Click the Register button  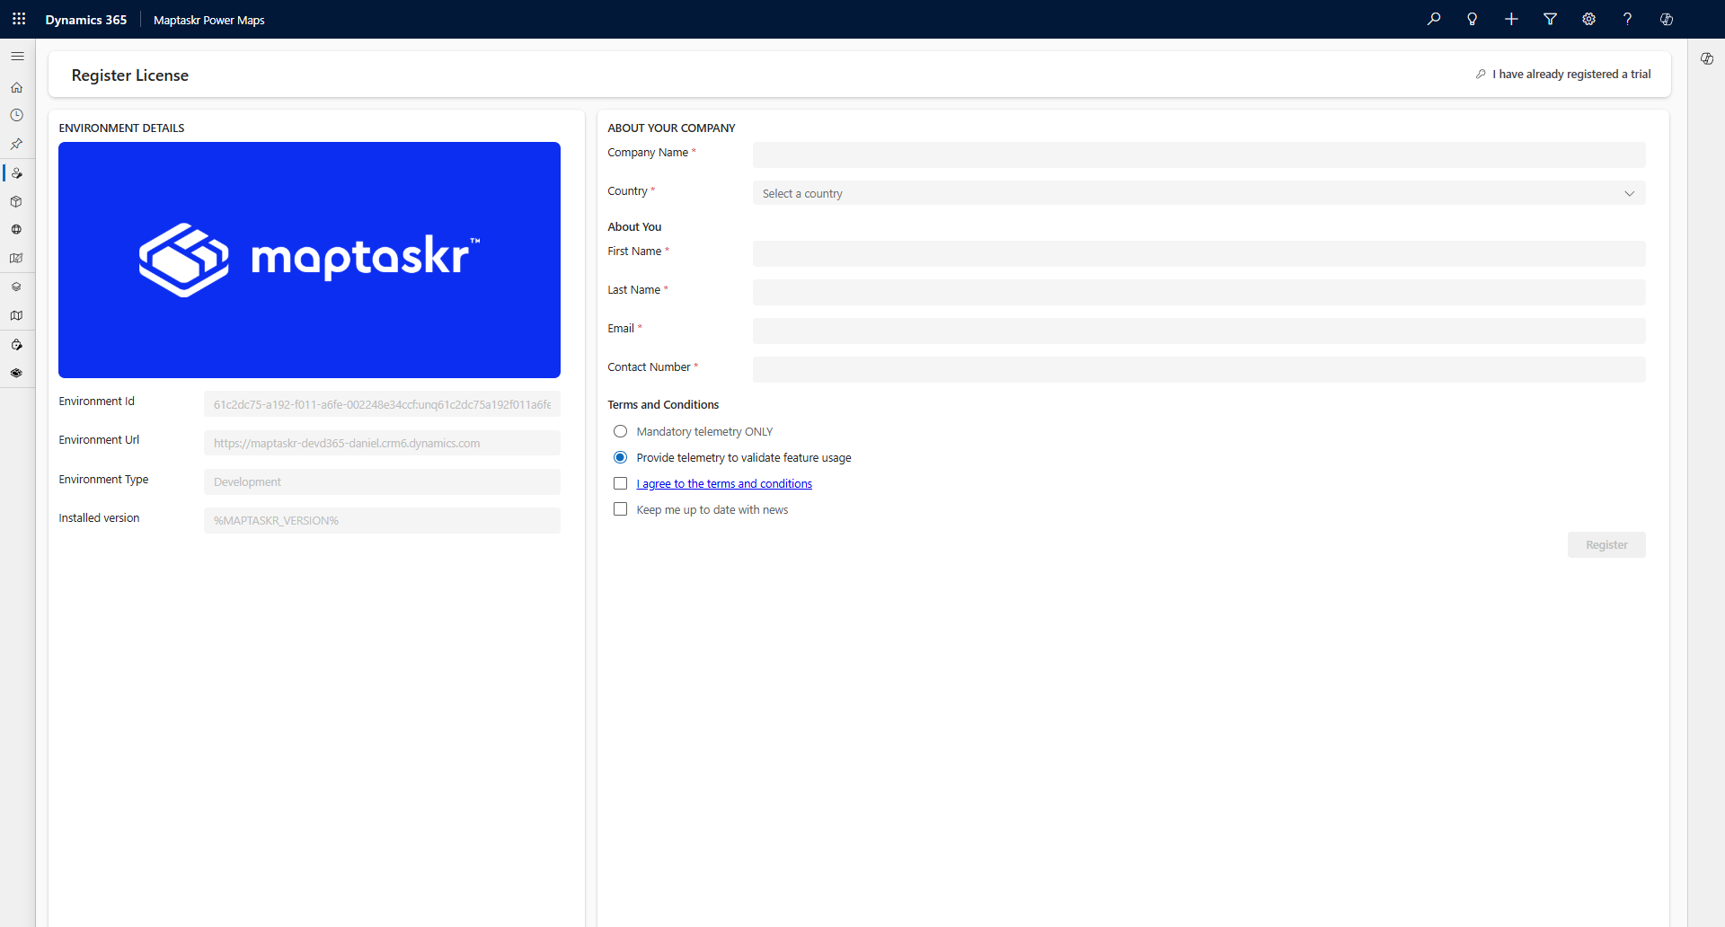1606,544
